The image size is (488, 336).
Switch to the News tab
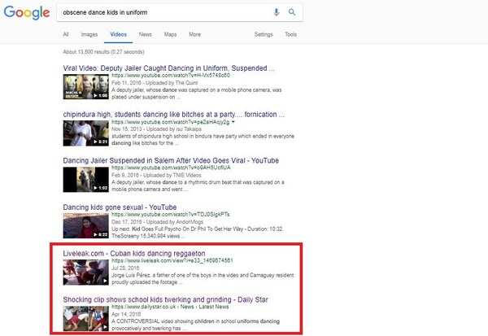146,34
